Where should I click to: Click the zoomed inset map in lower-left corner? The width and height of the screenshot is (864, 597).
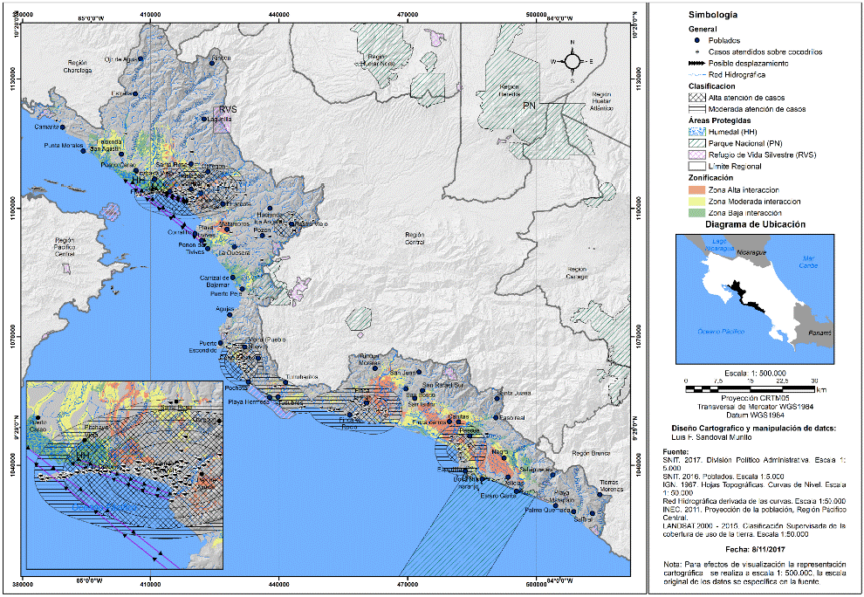pos(123,470)
